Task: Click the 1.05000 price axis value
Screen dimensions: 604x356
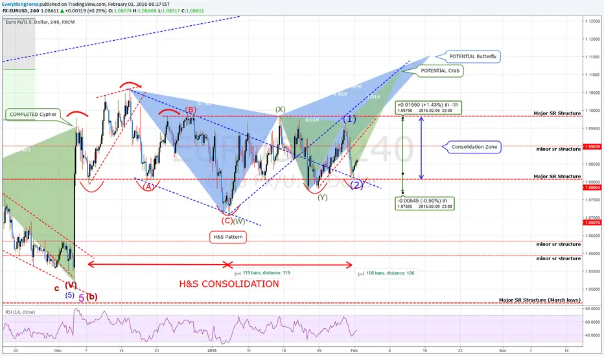Action: [592, 289]
